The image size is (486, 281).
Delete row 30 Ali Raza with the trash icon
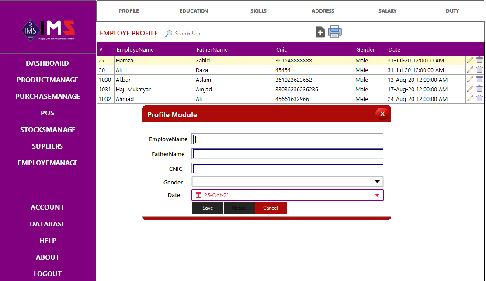pyautogui.click(x=479, y=70)
